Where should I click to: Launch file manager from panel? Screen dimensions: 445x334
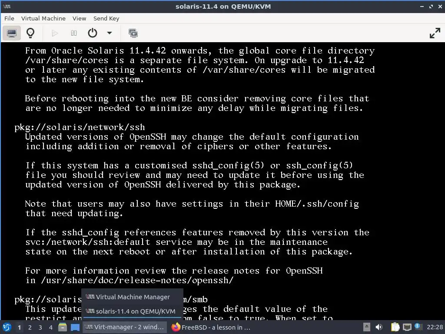(63, 327)
